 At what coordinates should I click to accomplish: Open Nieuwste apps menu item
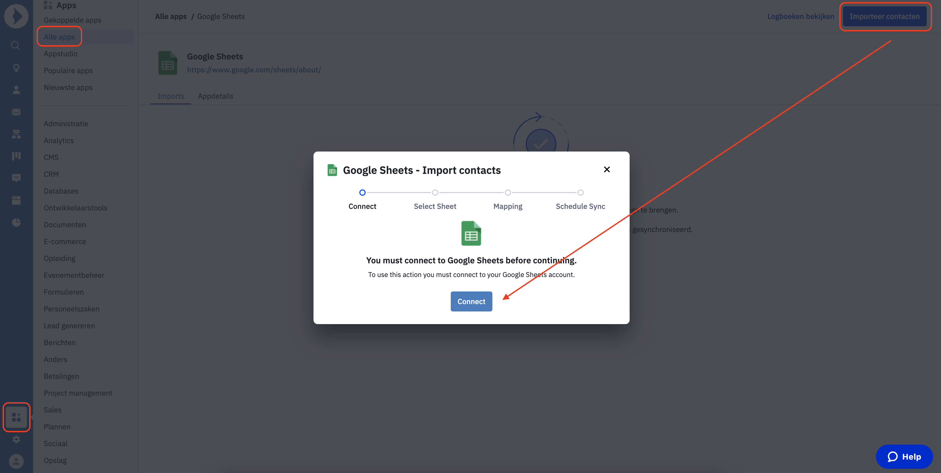(68, 88)
